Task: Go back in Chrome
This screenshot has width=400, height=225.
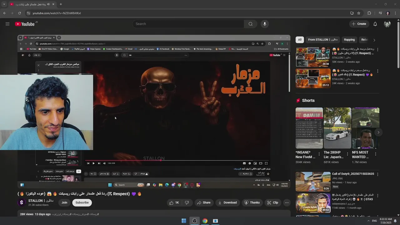Action: point(4,13)
